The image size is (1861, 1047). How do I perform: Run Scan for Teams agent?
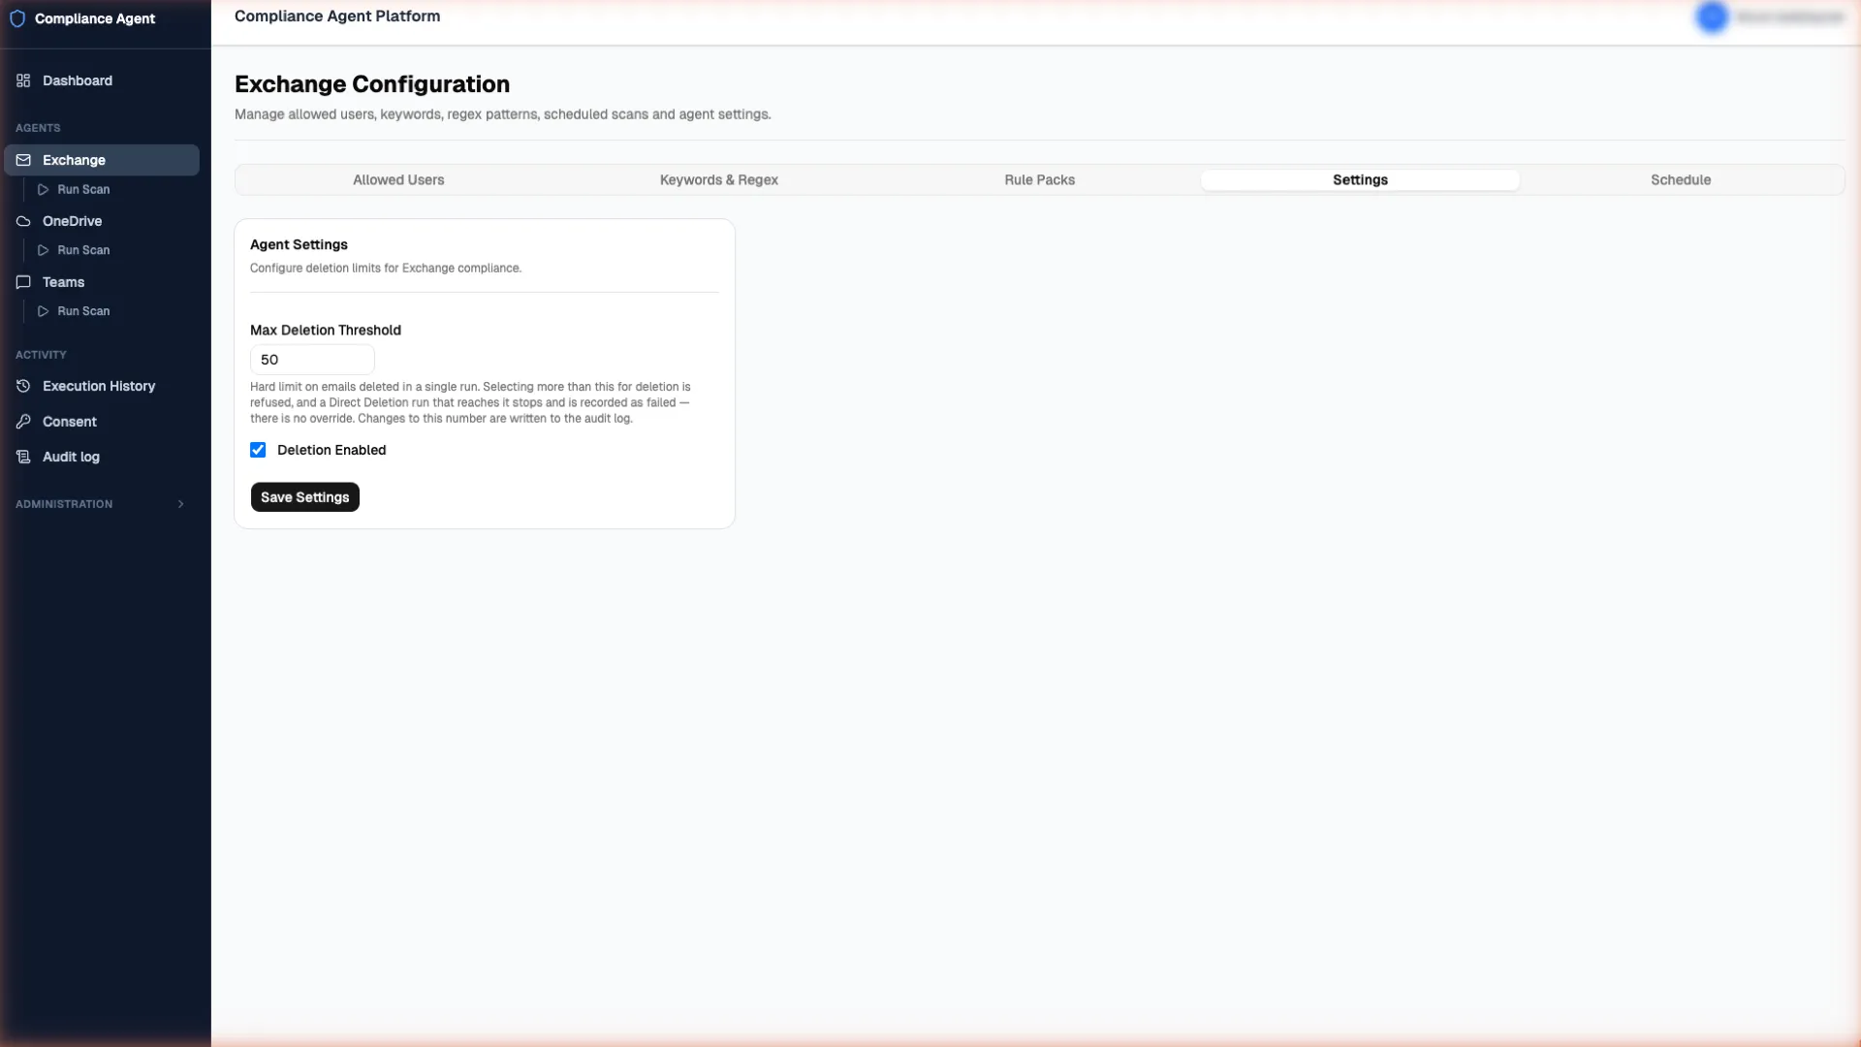pyautogui.click(x=83, y=311)
